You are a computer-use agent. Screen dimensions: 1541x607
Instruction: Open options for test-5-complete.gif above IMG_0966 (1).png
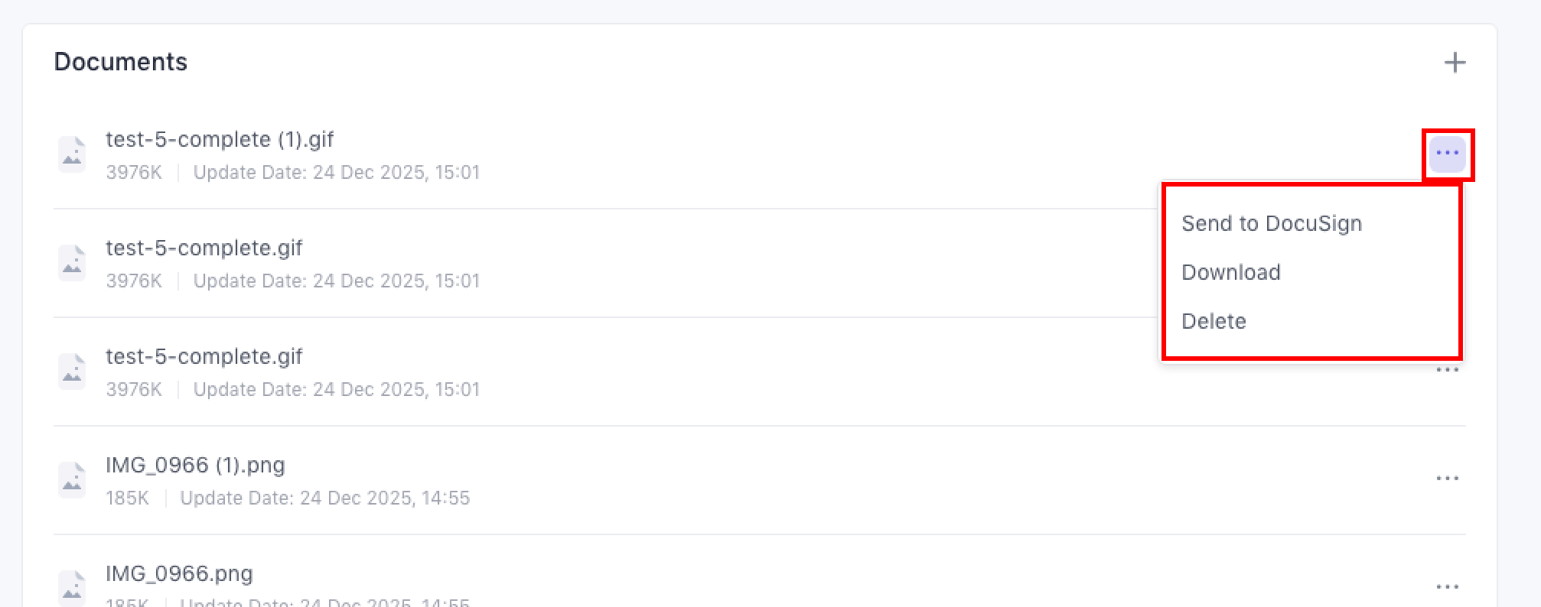pos(1447,371)
